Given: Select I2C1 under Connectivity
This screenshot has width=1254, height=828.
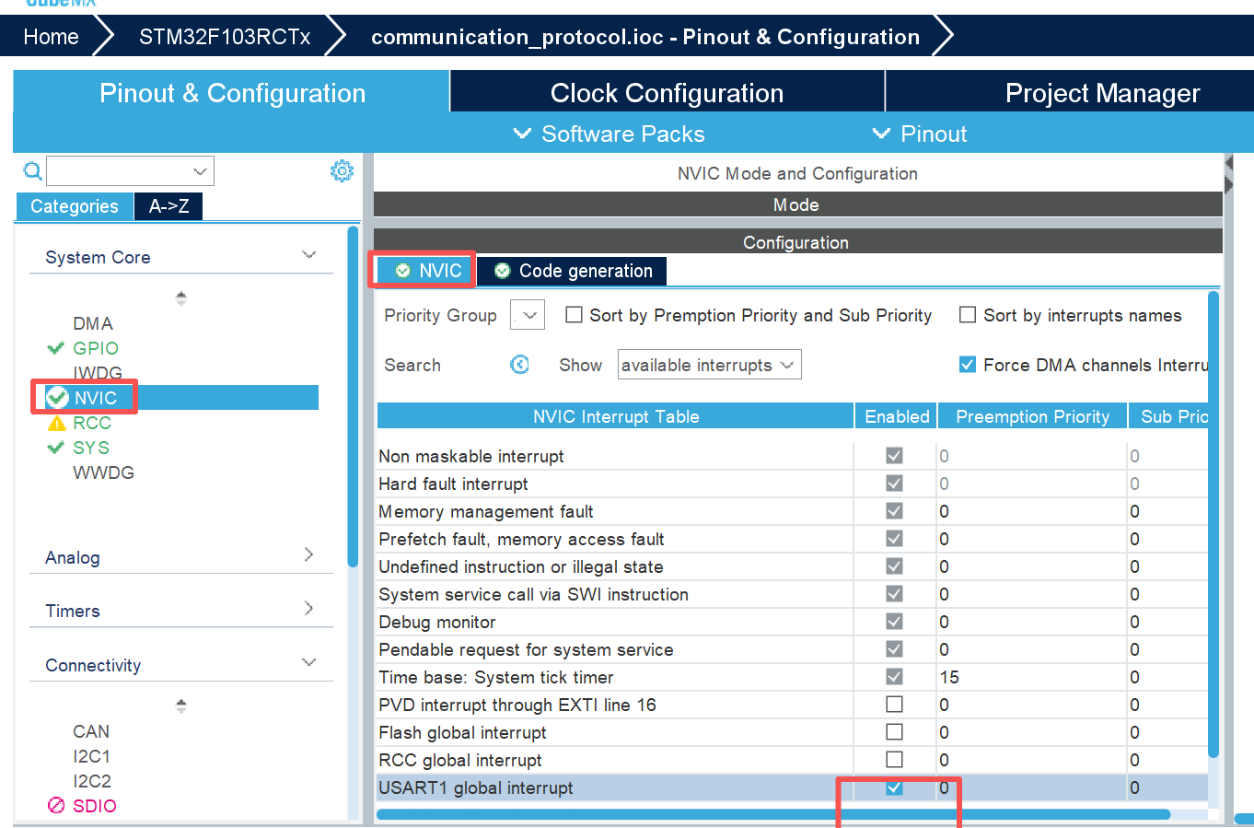Looking at the screenshot, I should pos(92,756).
